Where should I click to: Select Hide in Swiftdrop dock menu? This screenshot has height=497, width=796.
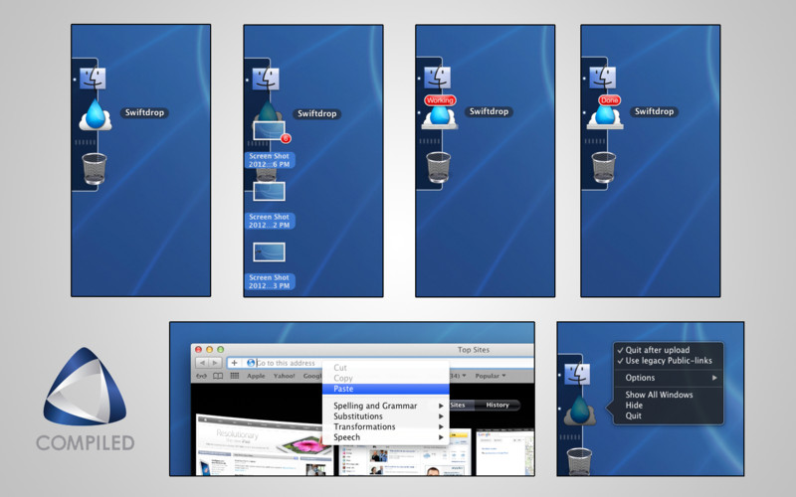click(668, 406)
